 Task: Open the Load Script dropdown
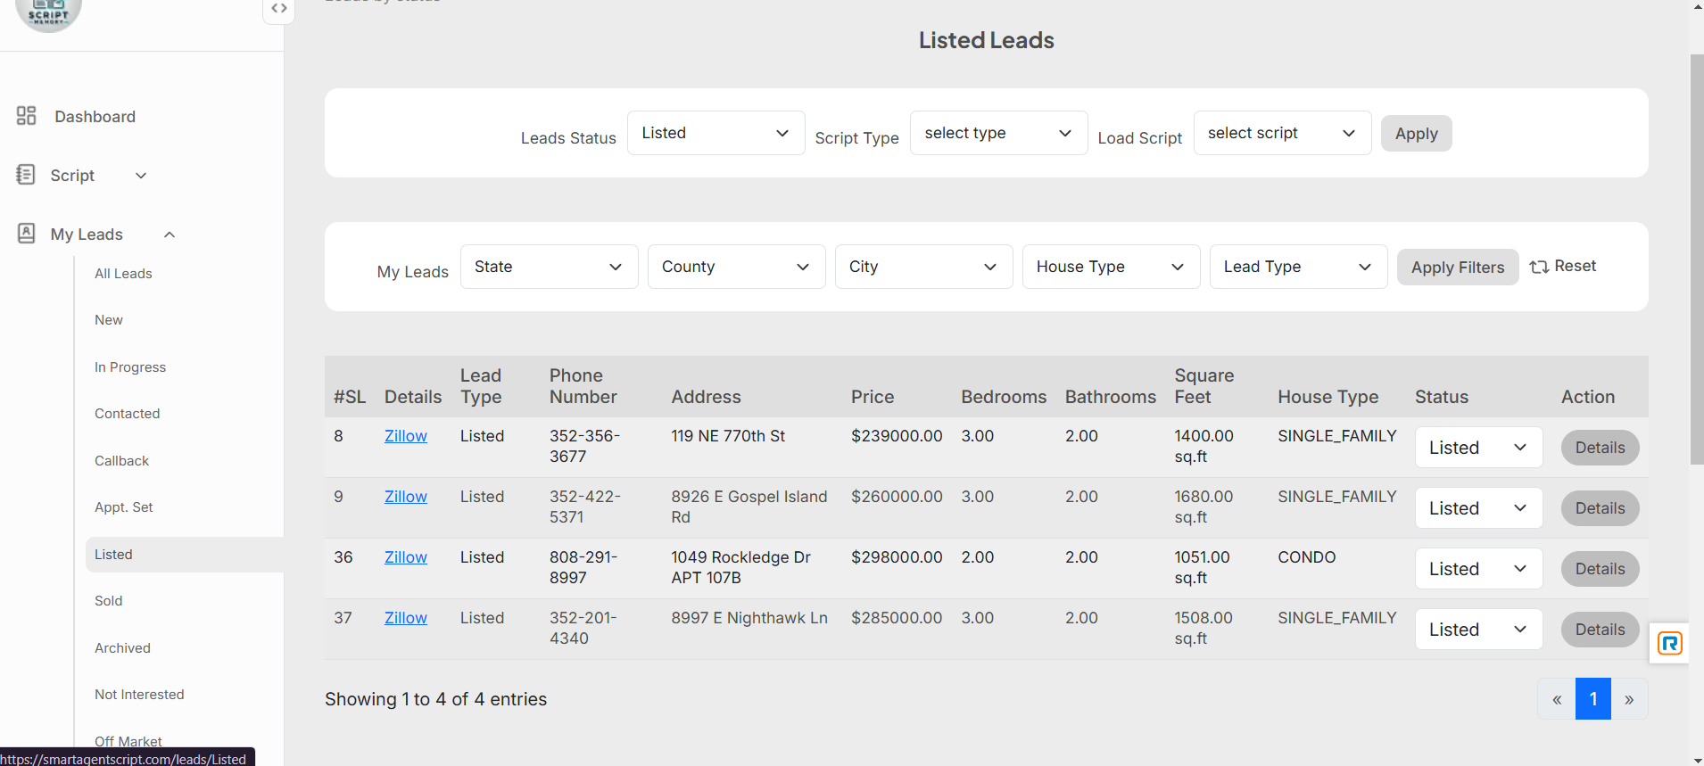click(1282, 133)
